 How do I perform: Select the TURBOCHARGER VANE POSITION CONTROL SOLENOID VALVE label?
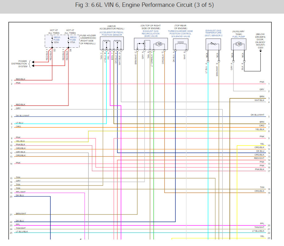[x=180, y=34]
